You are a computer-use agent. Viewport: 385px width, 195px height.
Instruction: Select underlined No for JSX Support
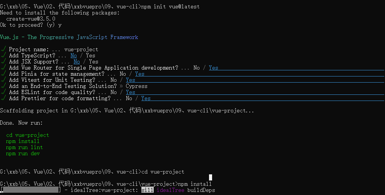(x=76, y=62)
